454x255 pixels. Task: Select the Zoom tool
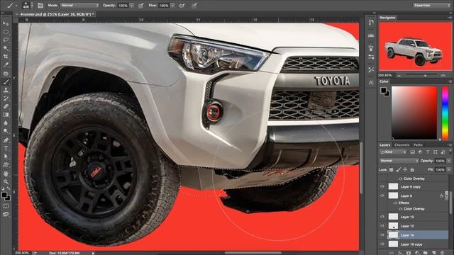[6, 182]
